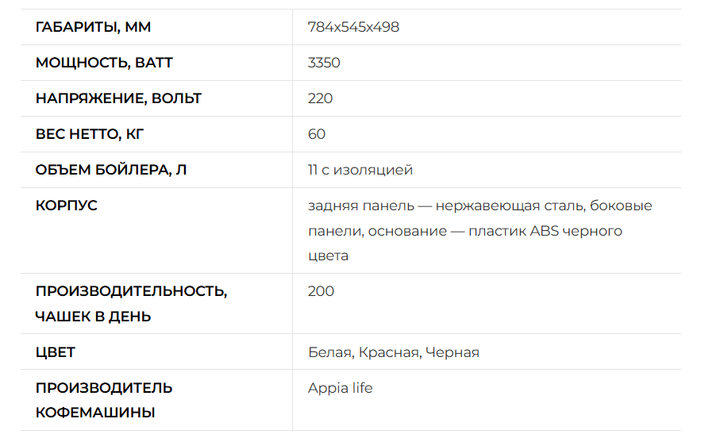The height and width of the screenshot is (438, 701).
Task: Click the color options Белая, Красная, Черная
Action: point(394,352)
